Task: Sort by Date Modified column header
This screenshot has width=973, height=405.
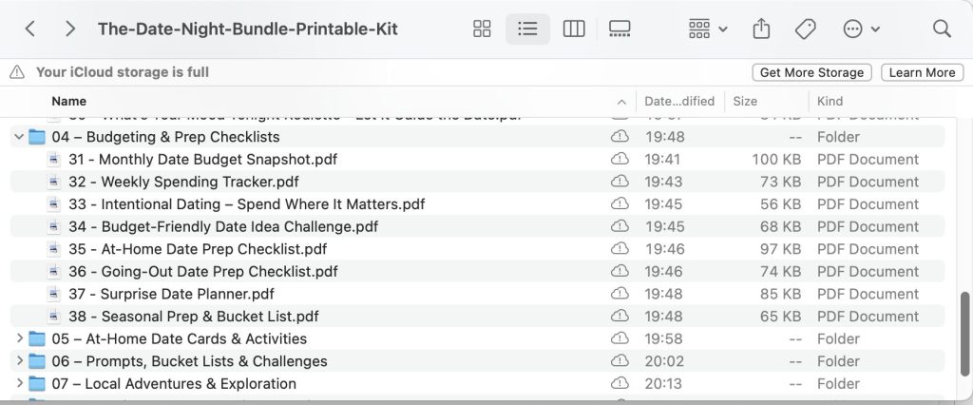Action: coord(679,101)
